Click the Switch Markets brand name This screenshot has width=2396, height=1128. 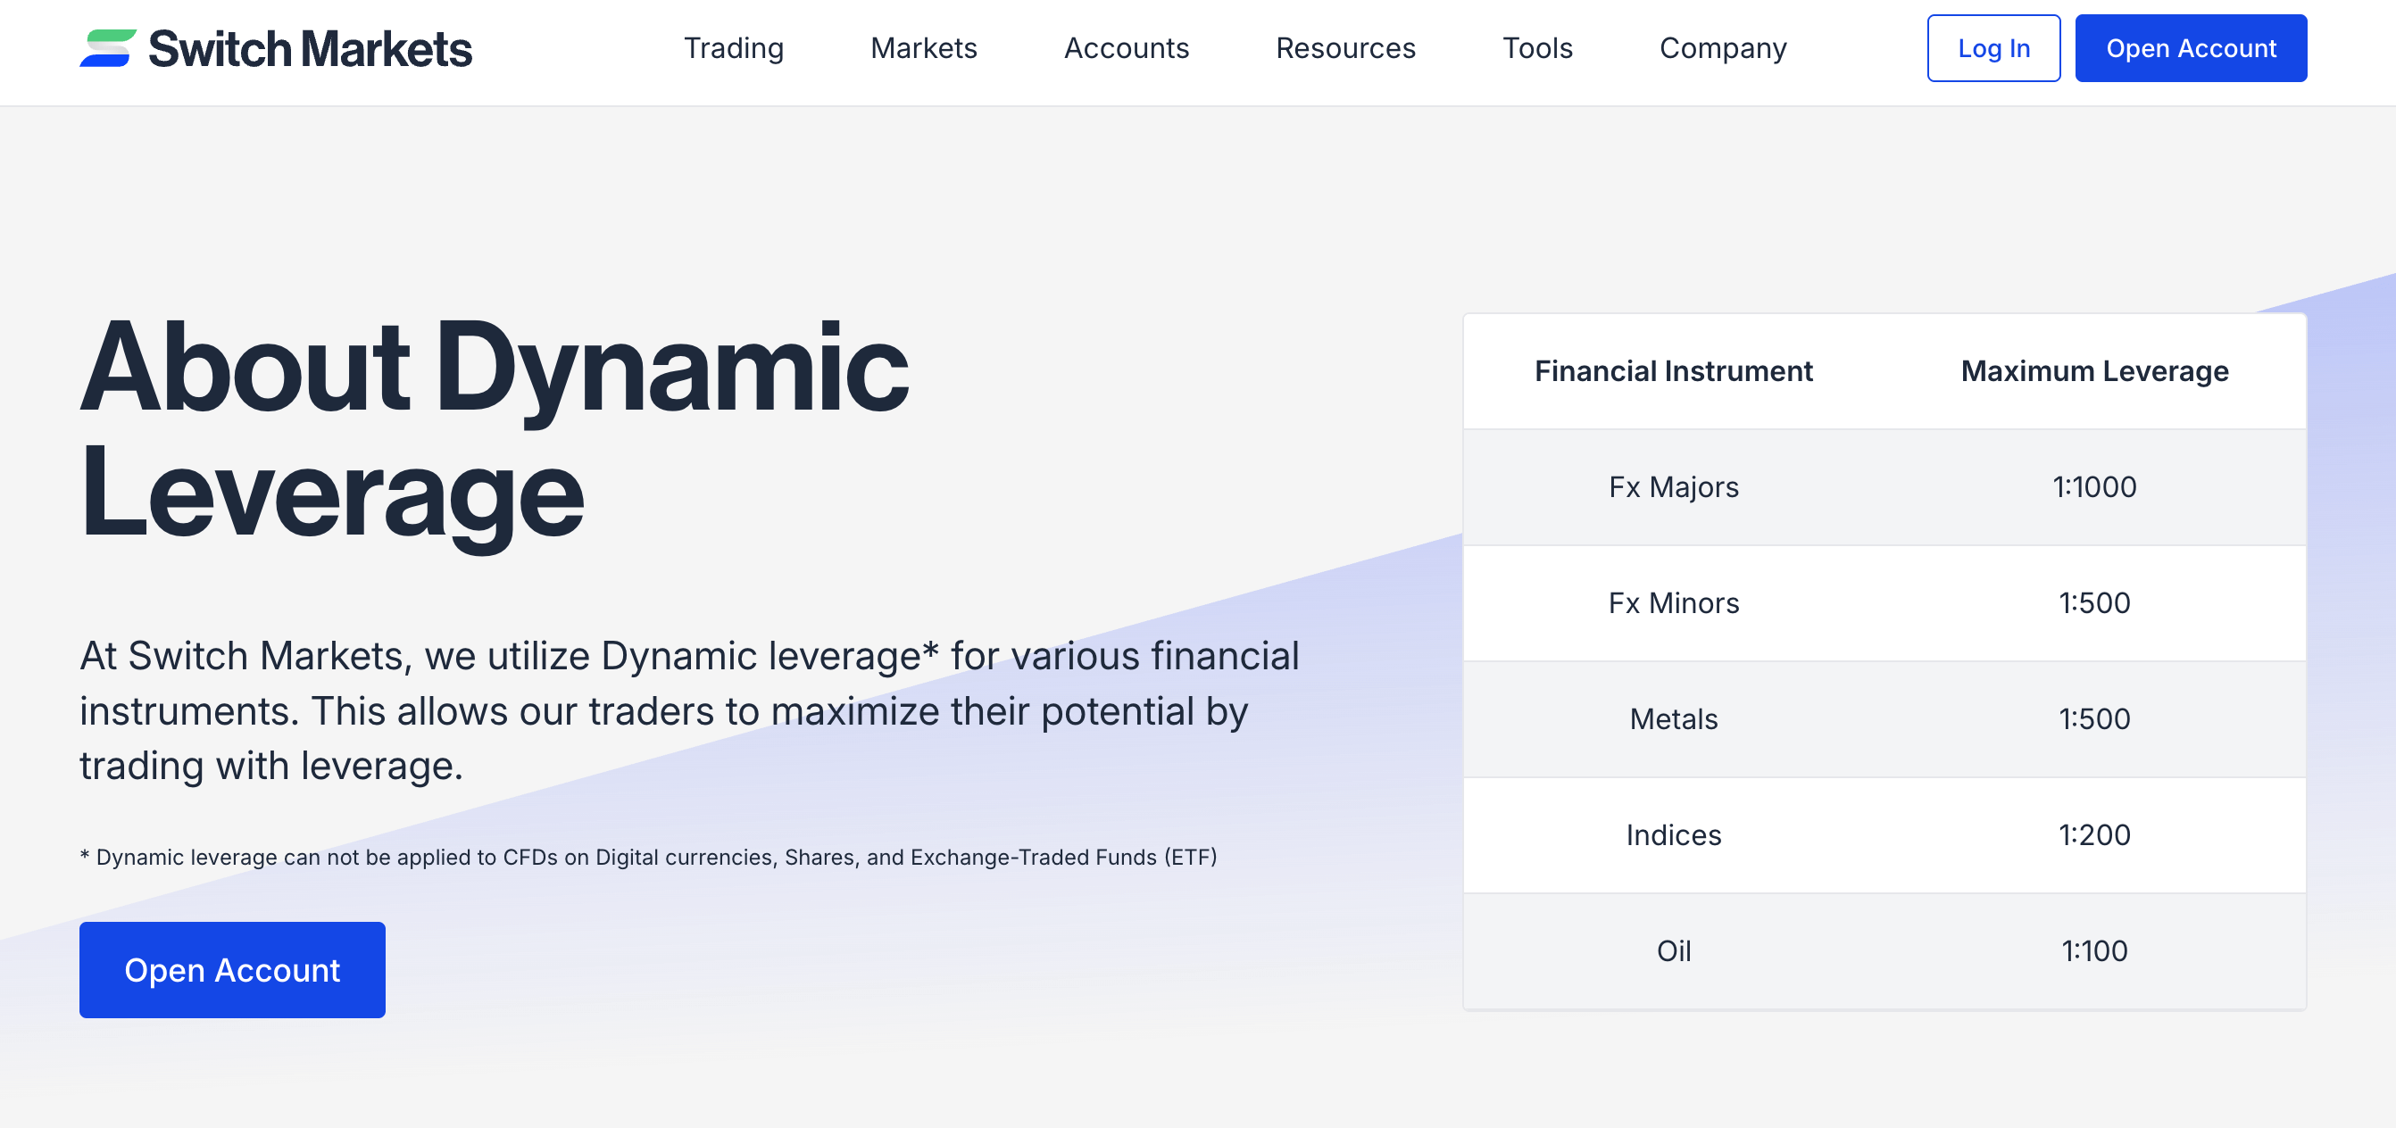click(310, 49)
